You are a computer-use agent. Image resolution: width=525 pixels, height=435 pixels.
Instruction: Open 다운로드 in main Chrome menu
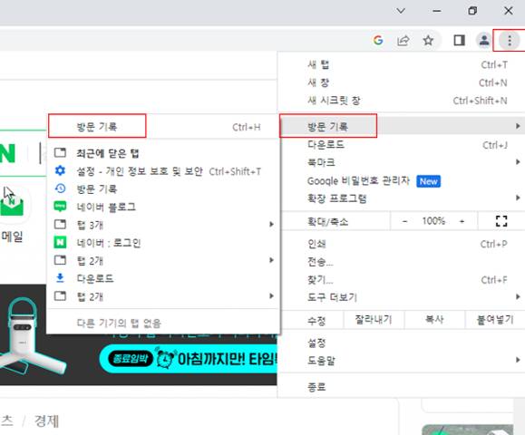401,145
